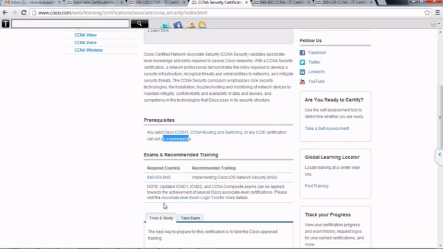Click the page icon in the address bar

click(34, 12)
